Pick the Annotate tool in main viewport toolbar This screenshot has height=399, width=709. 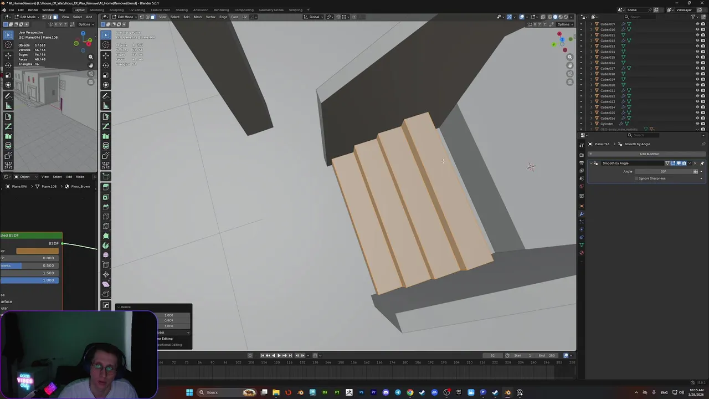(x=106, y=96)
